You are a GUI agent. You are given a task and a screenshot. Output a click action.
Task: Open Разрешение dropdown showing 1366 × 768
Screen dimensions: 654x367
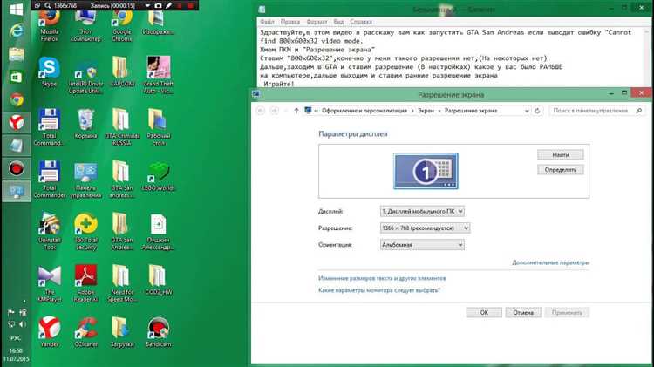pos(425,228)
